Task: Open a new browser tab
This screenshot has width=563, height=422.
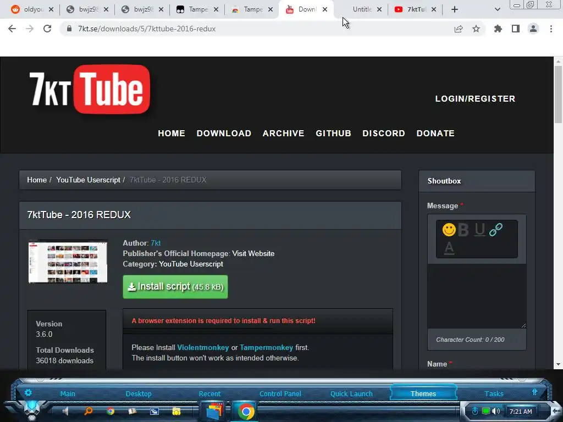Action: (x=455, y=9)
